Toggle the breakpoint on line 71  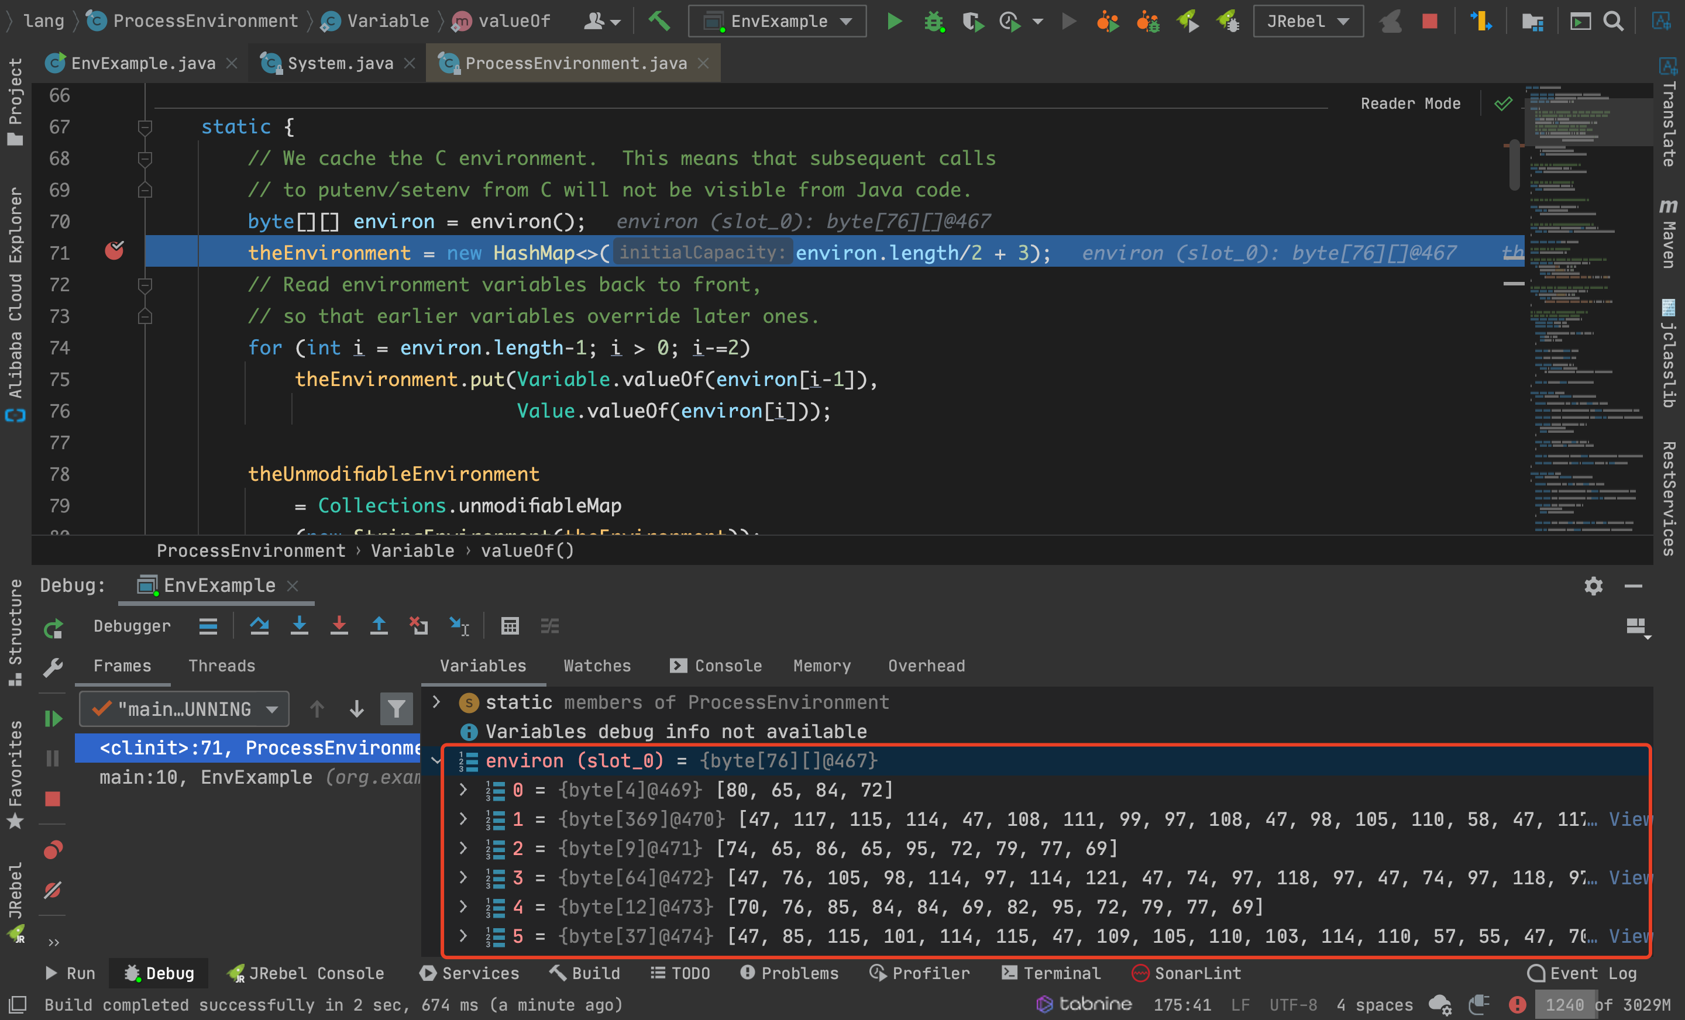114,252
